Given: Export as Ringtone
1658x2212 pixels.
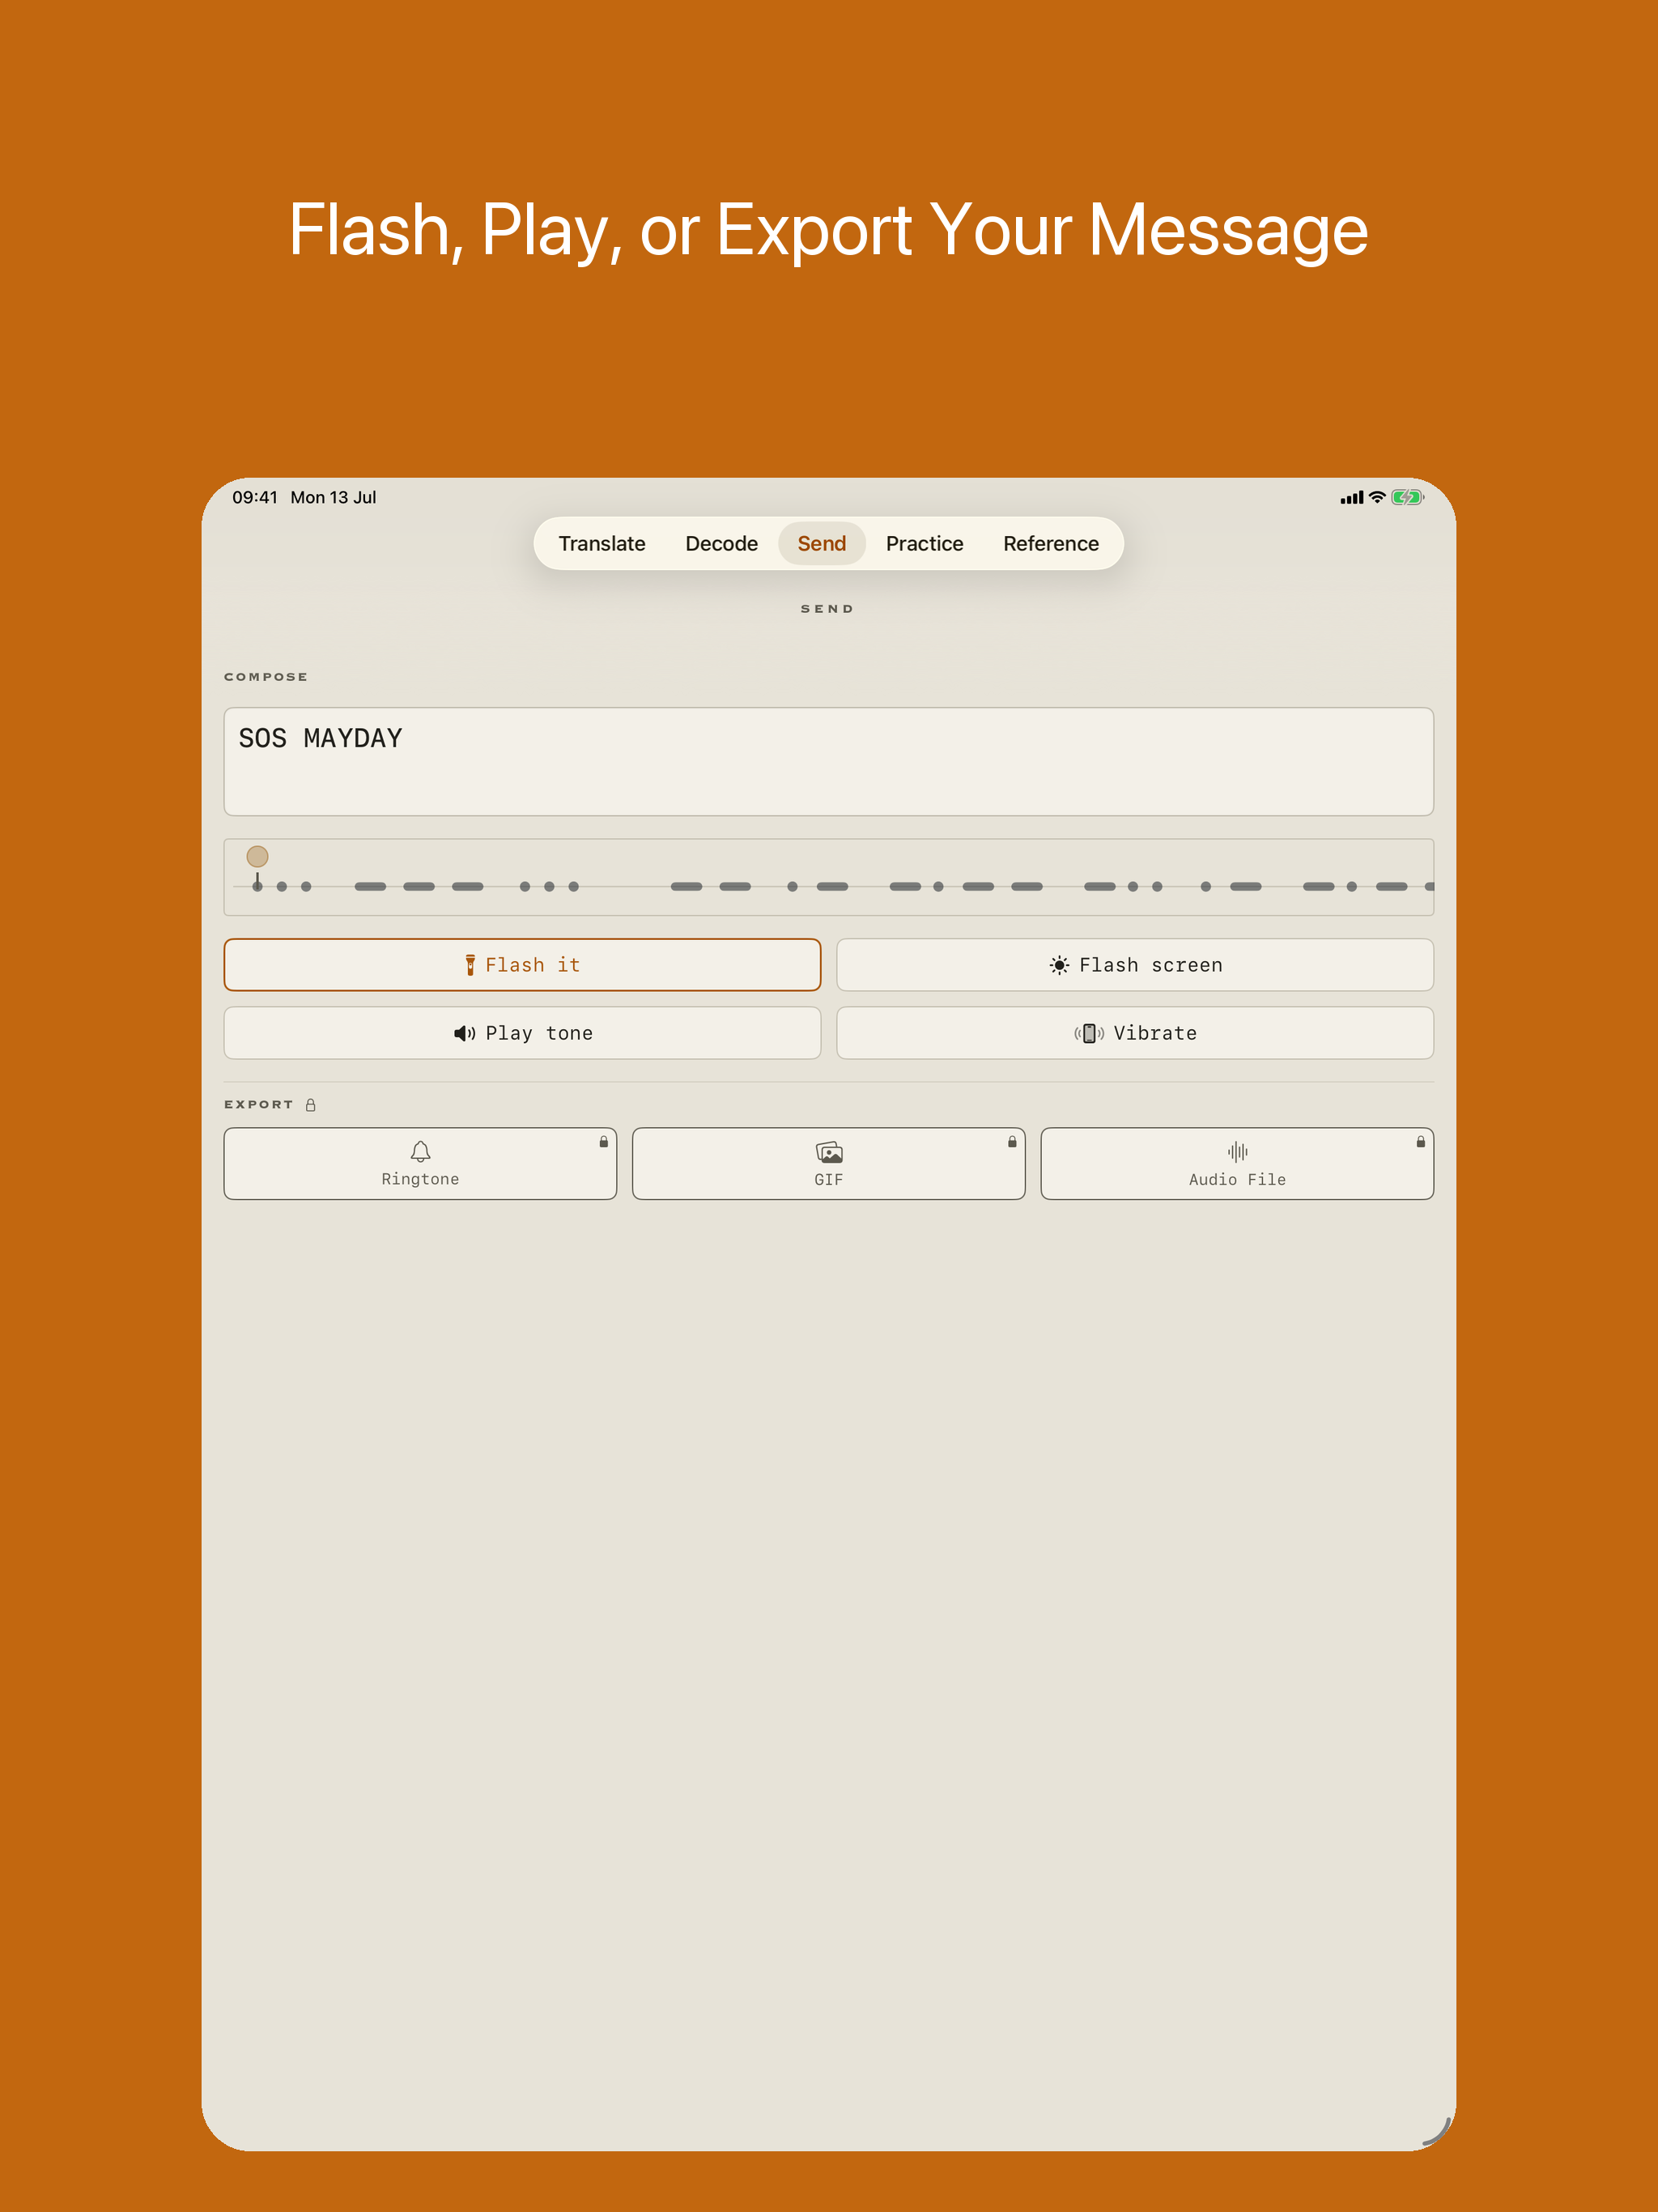Looking at the screenshot, I should [x=420, y=1164].
